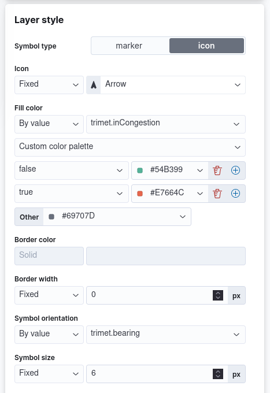
Task: Open the trimet.bearing orientation field dropdown
Action: point(166,335)
